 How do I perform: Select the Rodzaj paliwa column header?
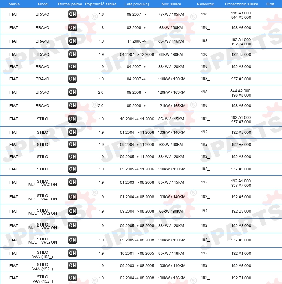[70, 4]
